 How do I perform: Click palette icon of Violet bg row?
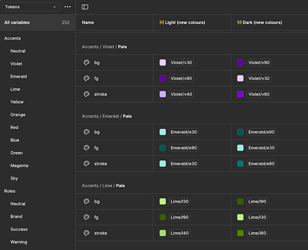point(87,63)
